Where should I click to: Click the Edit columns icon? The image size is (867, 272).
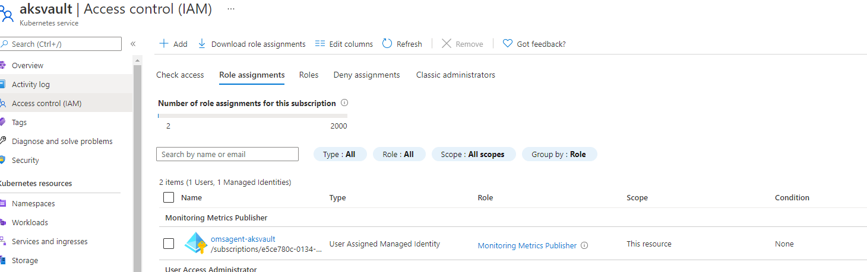point(320,43)
